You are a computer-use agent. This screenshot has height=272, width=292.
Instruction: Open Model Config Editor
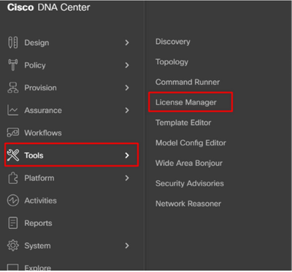click(191, 143)
